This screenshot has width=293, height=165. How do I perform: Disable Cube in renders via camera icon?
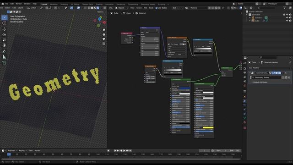click(290, 21)
